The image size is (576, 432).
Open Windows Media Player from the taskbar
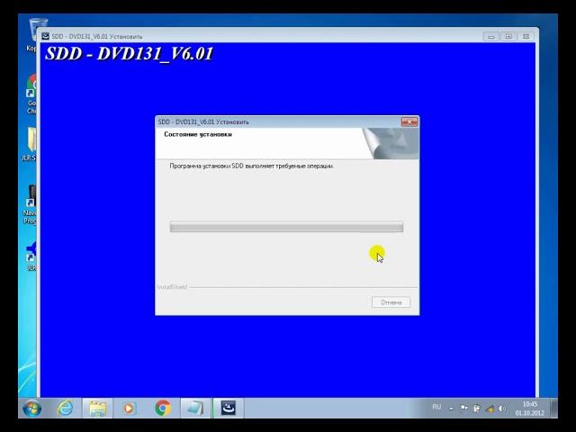(129, 408)
